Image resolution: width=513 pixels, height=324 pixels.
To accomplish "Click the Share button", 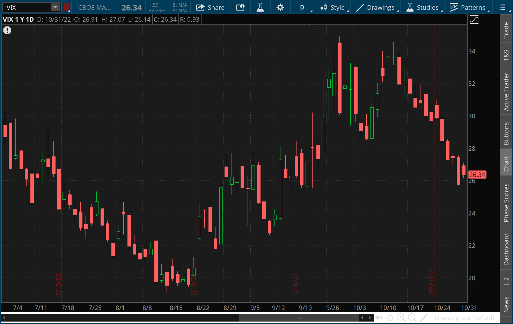I will (x=210, y=7).
